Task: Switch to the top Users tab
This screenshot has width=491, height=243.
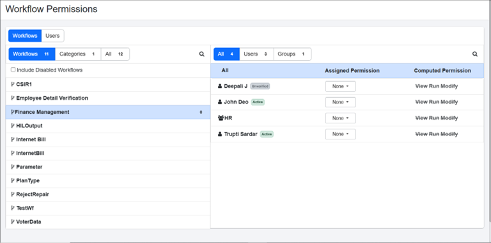Action: [52, 36]
